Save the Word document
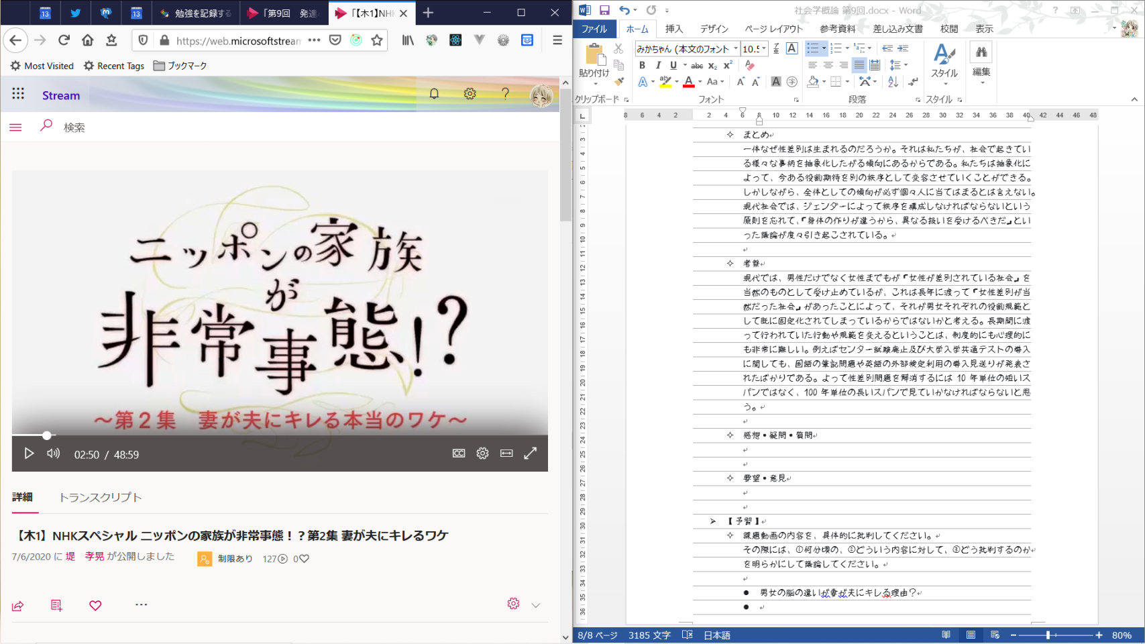This screenshot has width=1145, height=644. tap(604, 10)
